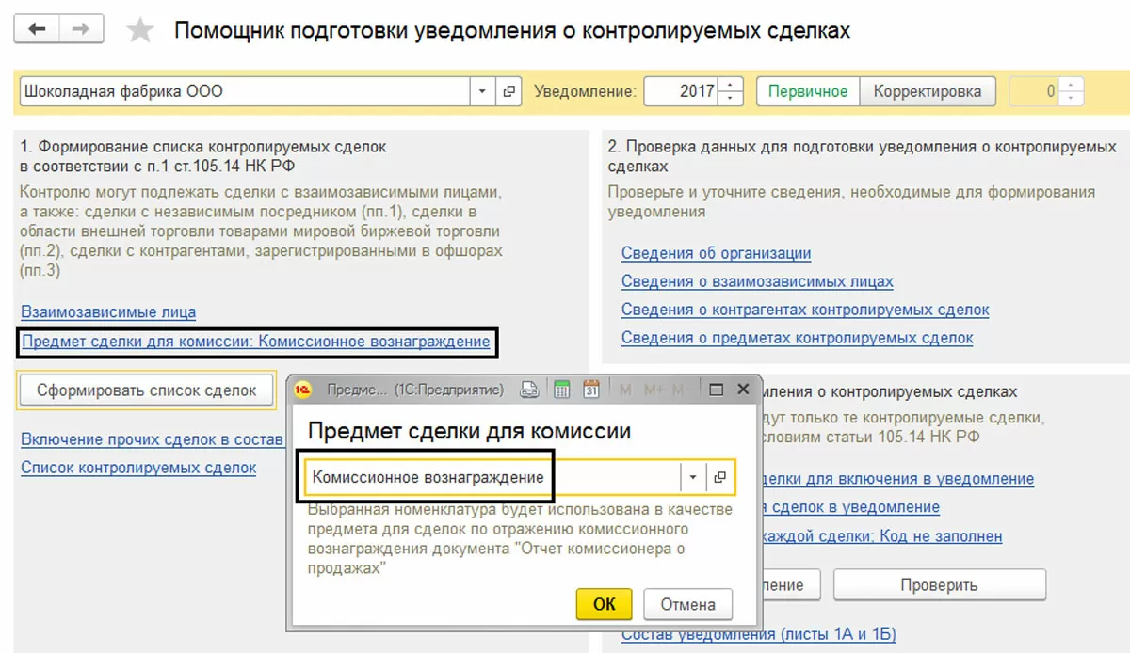Screen dimensions: 1130x653
Task: Select Первичное notification type
Action: pyautogui.click(x=808, y=91)
